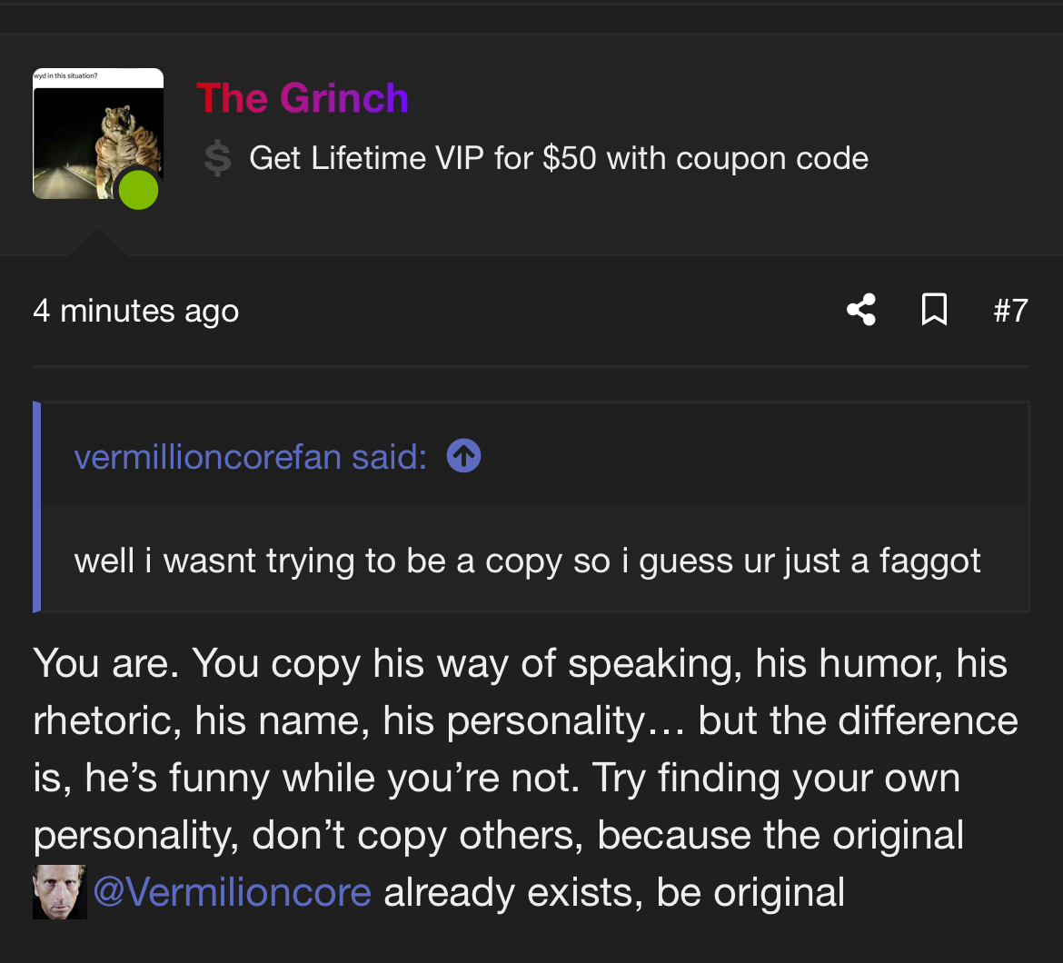Viewport: 1063px width, 963px height.
Task: Click "vermillioncorefan said:" quote link
Action: click(x=250, y=456)
